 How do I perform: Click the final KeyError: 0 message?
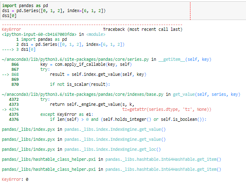pos(15,180)
